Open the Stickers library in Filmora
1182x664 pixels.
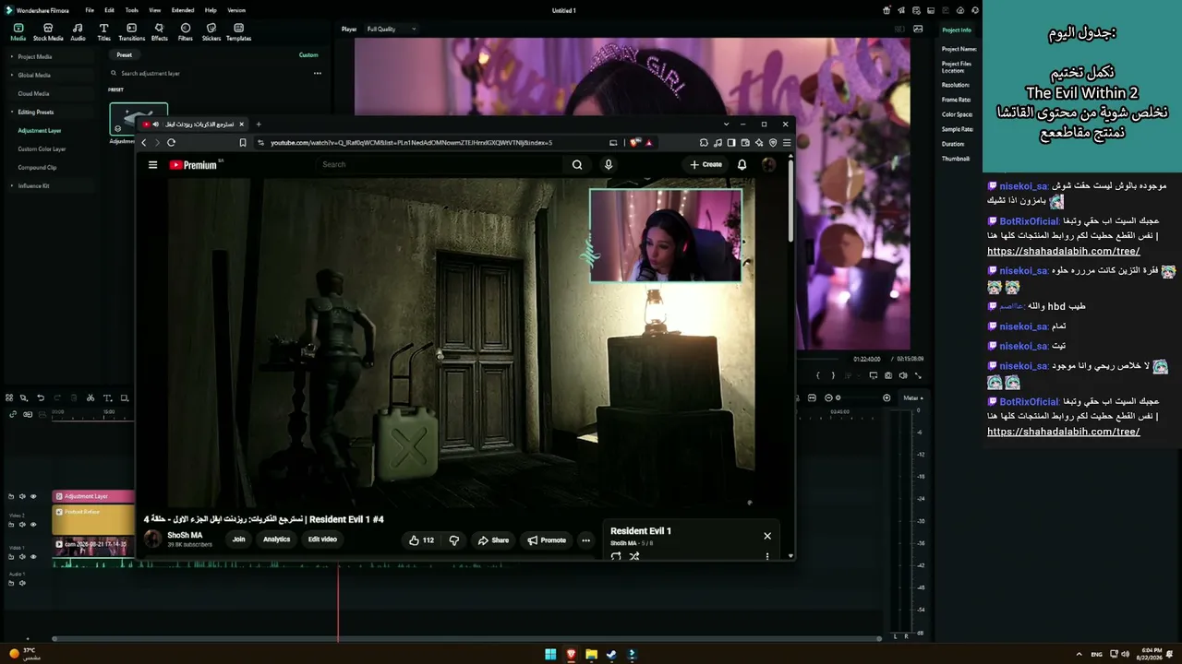[x=211, y=32]
